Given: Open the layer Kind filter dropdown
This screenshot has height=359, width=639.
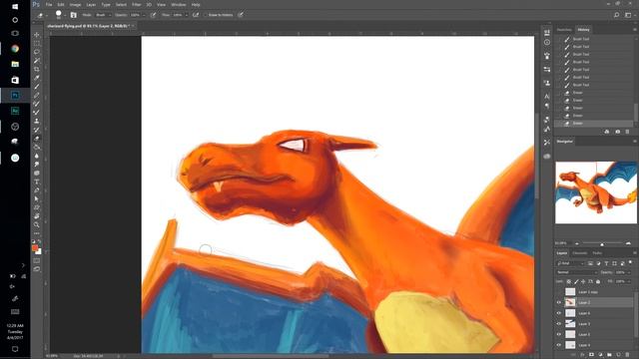Looking at the screenshot, I should [570, 263].
